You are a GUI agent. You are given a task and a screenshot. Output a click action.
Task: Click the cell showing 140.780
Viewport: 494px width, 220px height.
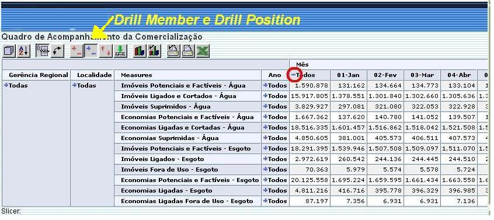click(385, 117)
